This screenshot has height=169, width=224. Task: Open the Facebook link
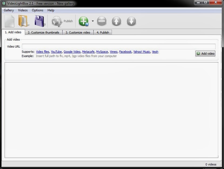coord(125,52)
